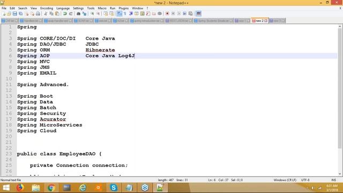Click line 'Spring MicroServices' in editor
This screenshot has width=343, height=193.
coord(50,125)
